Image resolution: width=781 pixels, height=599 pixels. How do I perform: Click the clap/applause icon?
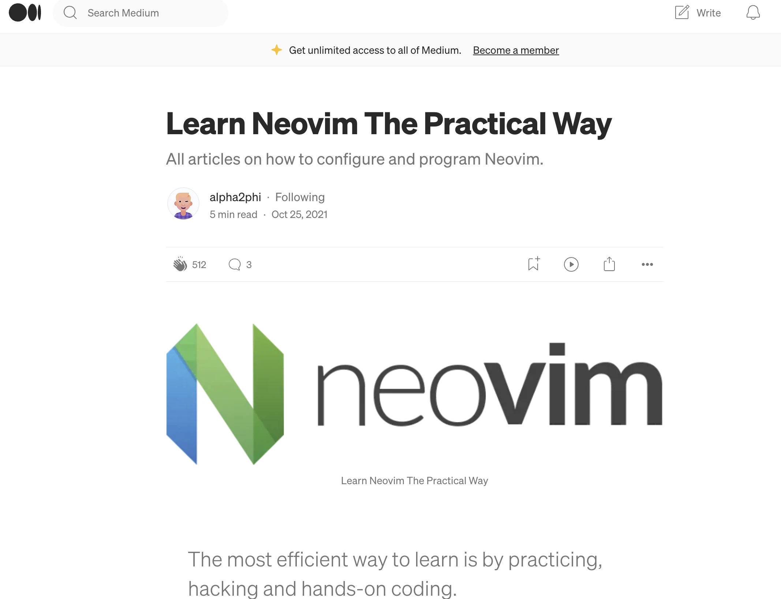click(x=178, y=264)
